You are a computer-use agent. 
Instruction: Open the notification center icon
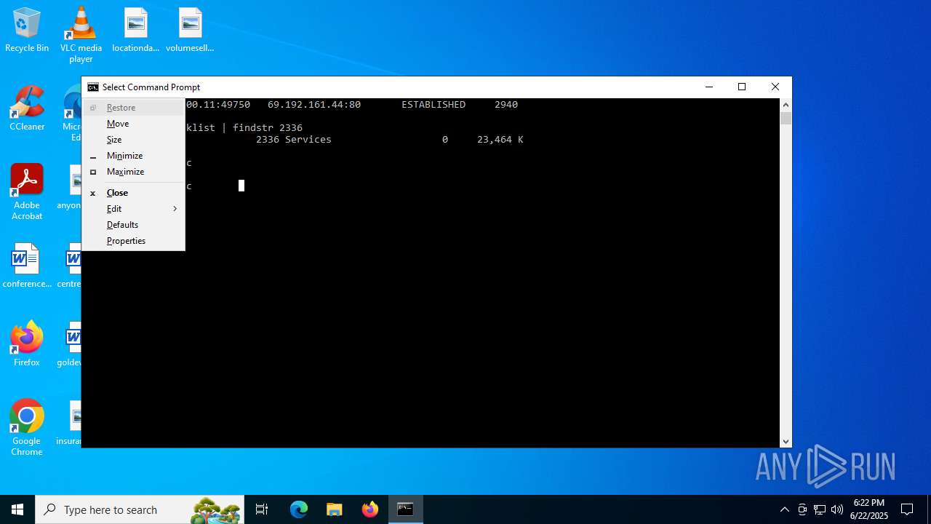907,509
